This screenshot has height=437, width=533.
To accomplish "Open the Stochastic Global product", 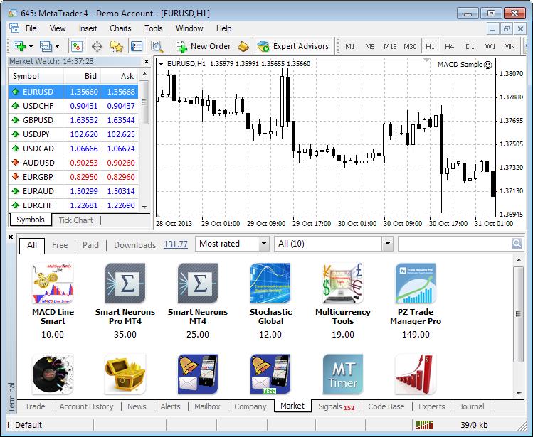I will 270,301.
